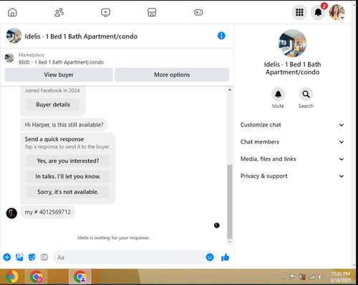Open more actions blue plus icon
358x285 pixels.
(7, 257)
